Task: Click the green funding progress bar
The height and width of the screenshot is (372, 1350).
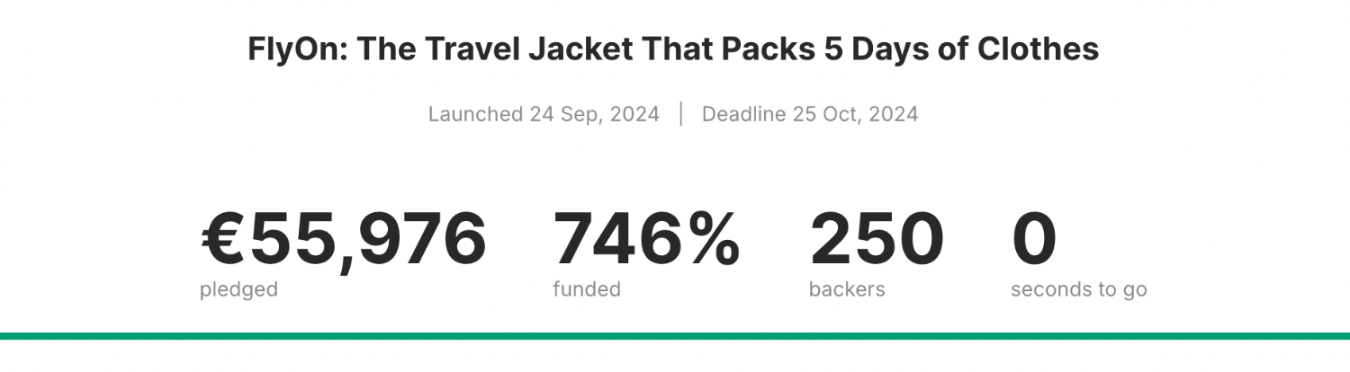Action: (x=675, y=336)
